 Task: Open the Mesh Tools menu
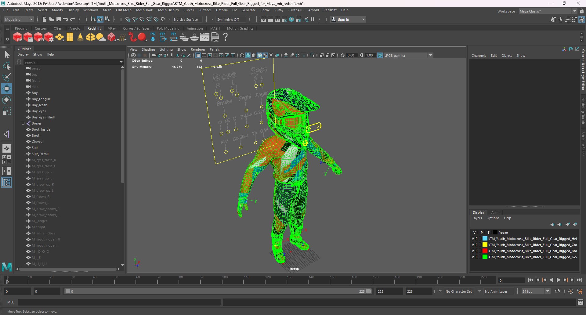(x=145, y=10)
